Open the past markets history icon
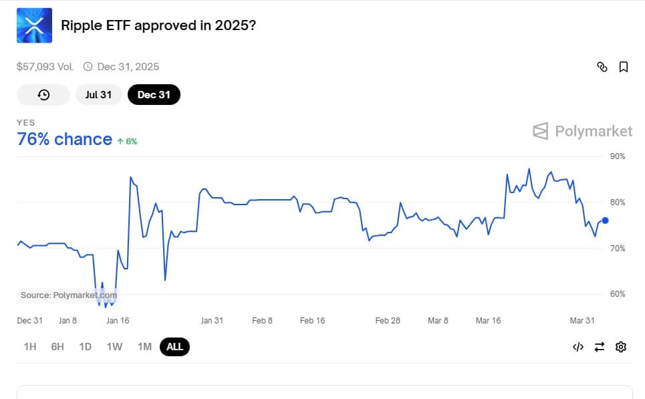This screenshot has height=399, width=645. pos(43,95)
